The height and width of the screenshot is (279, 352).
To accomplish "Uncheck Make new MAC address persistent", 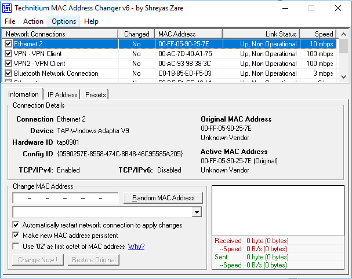I will click(x=16, y=236).
